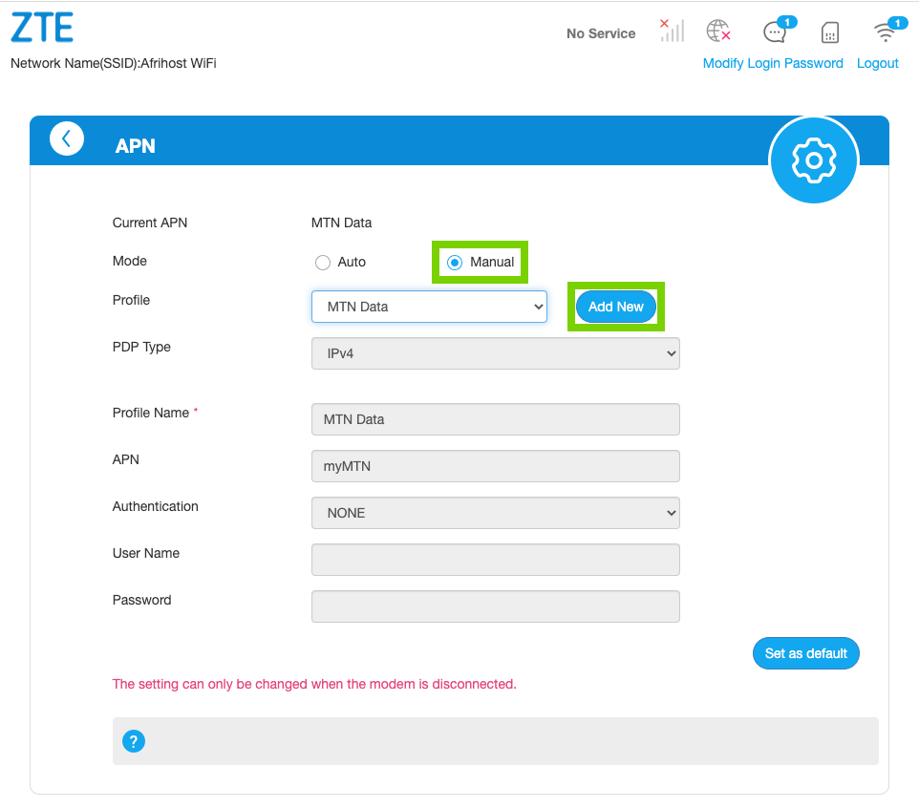Click the signal strength bars icon
This screenshot has width=919, height=808.
tap(672, 31)
